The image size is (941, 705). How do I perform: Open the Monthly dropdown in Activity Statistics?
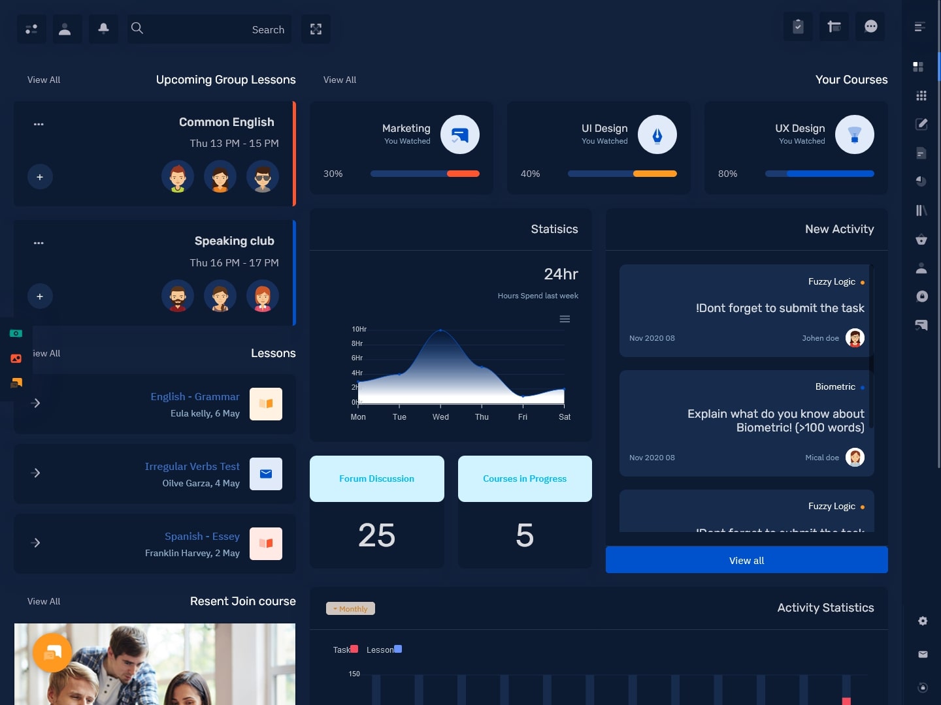click(350, 608)
